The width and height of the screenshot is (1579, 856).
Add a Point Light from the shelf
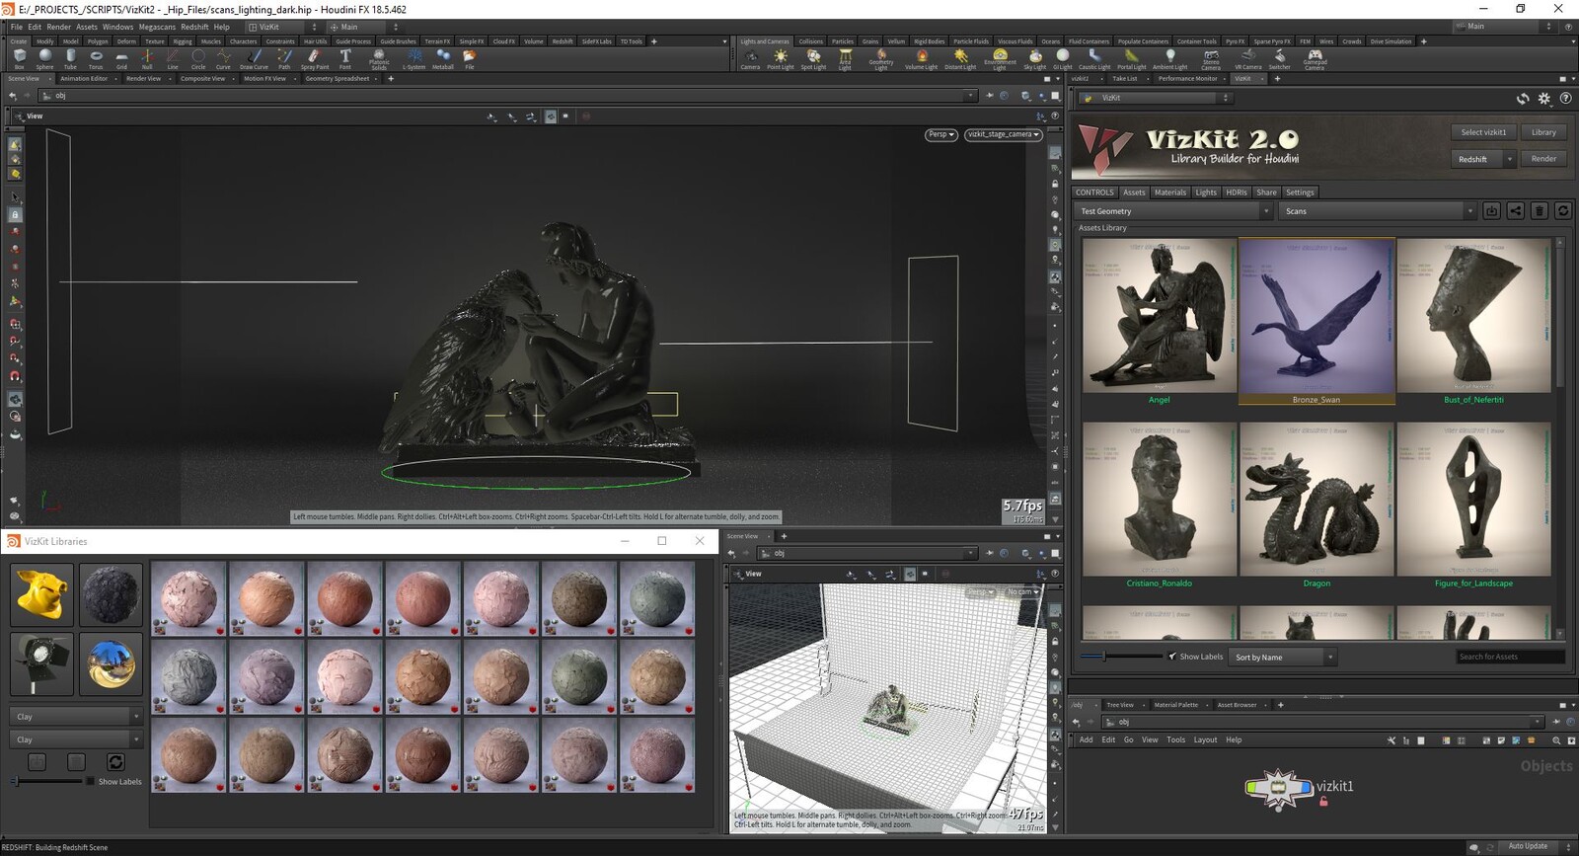(781, 59)
